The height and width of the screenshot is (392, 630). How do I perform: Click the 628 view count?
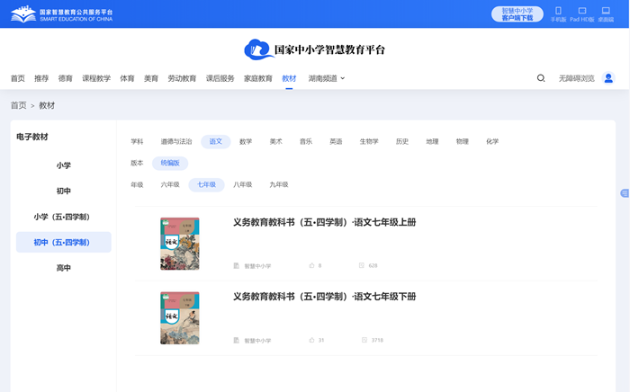tap(373, 265)
